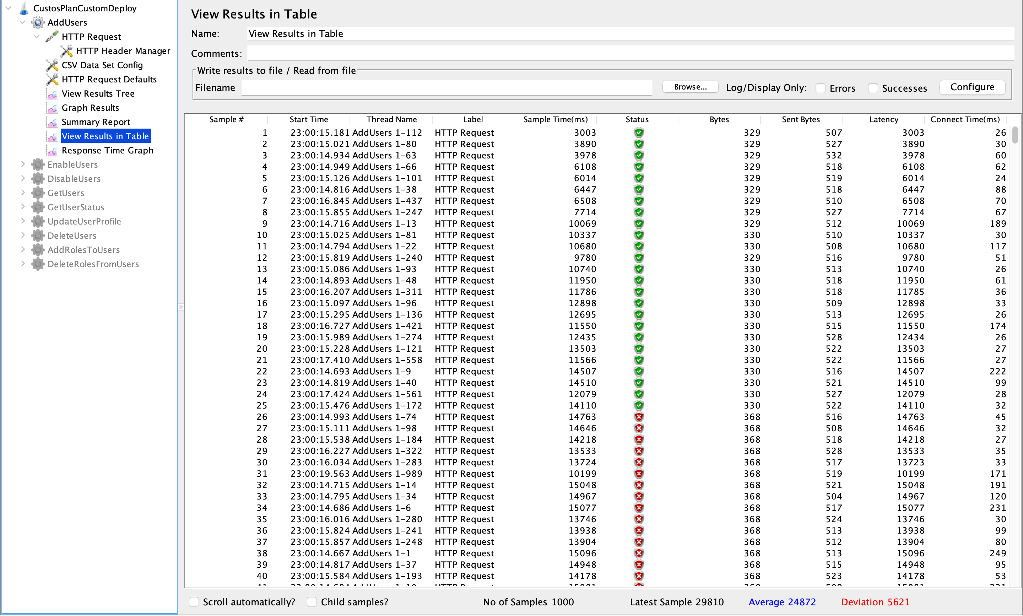Screen dimensions: 1023x616
Task: Expand the EnableUsers thread group
Action: coord(23,164)
